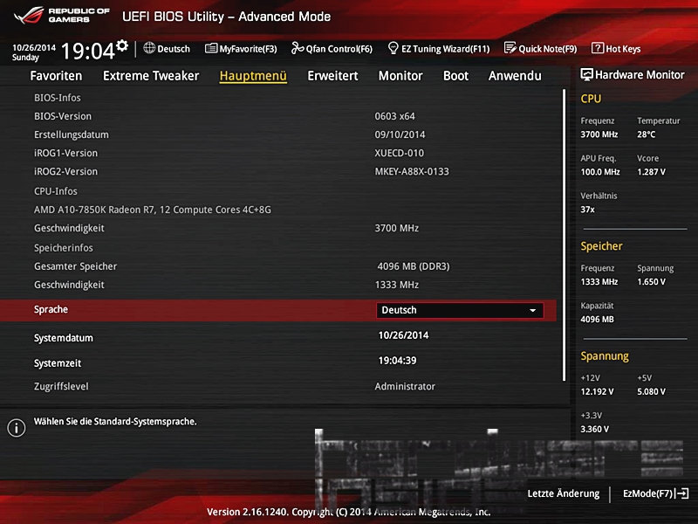
Task: Expand the Sprache dropdown arrow
Action: tap(532, 311)
